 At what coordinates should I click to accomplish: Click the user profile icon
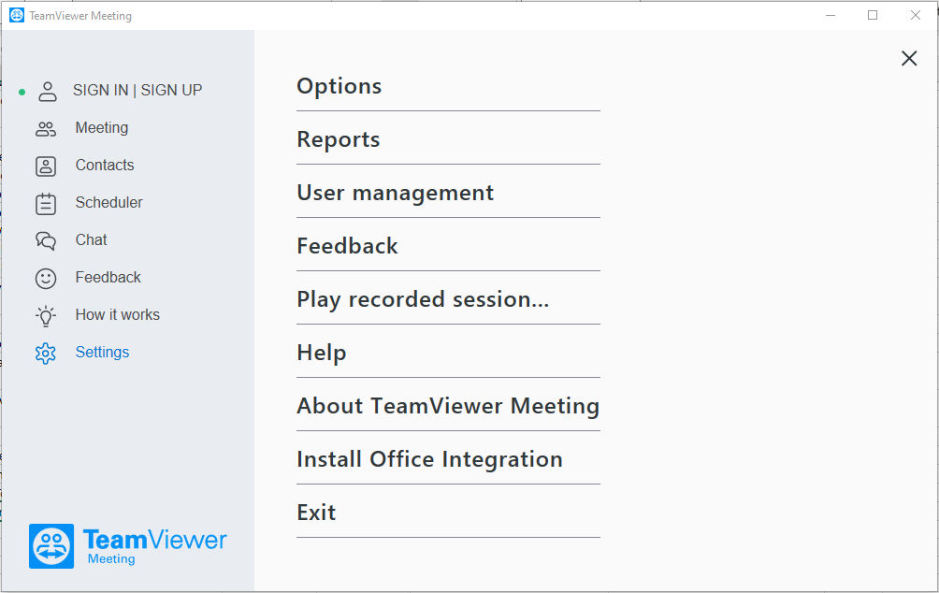tap(48, 92)
